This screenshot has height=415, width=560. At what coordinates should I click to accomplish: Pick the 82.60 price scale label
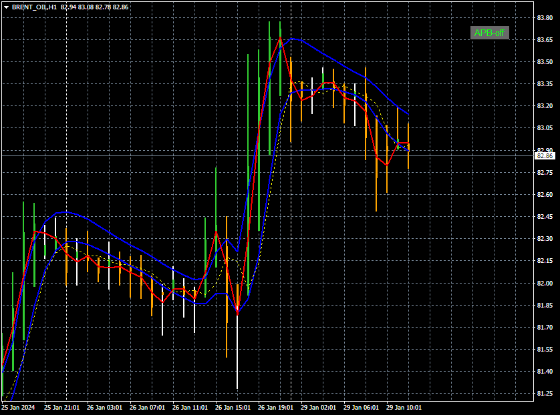point(545,195)
